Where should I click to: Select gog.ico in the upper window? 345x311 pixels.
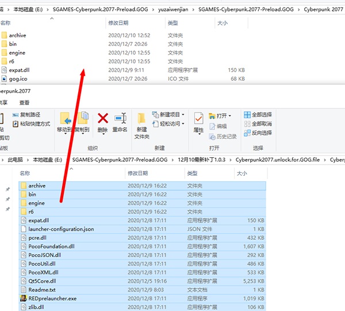click(18, 79)
